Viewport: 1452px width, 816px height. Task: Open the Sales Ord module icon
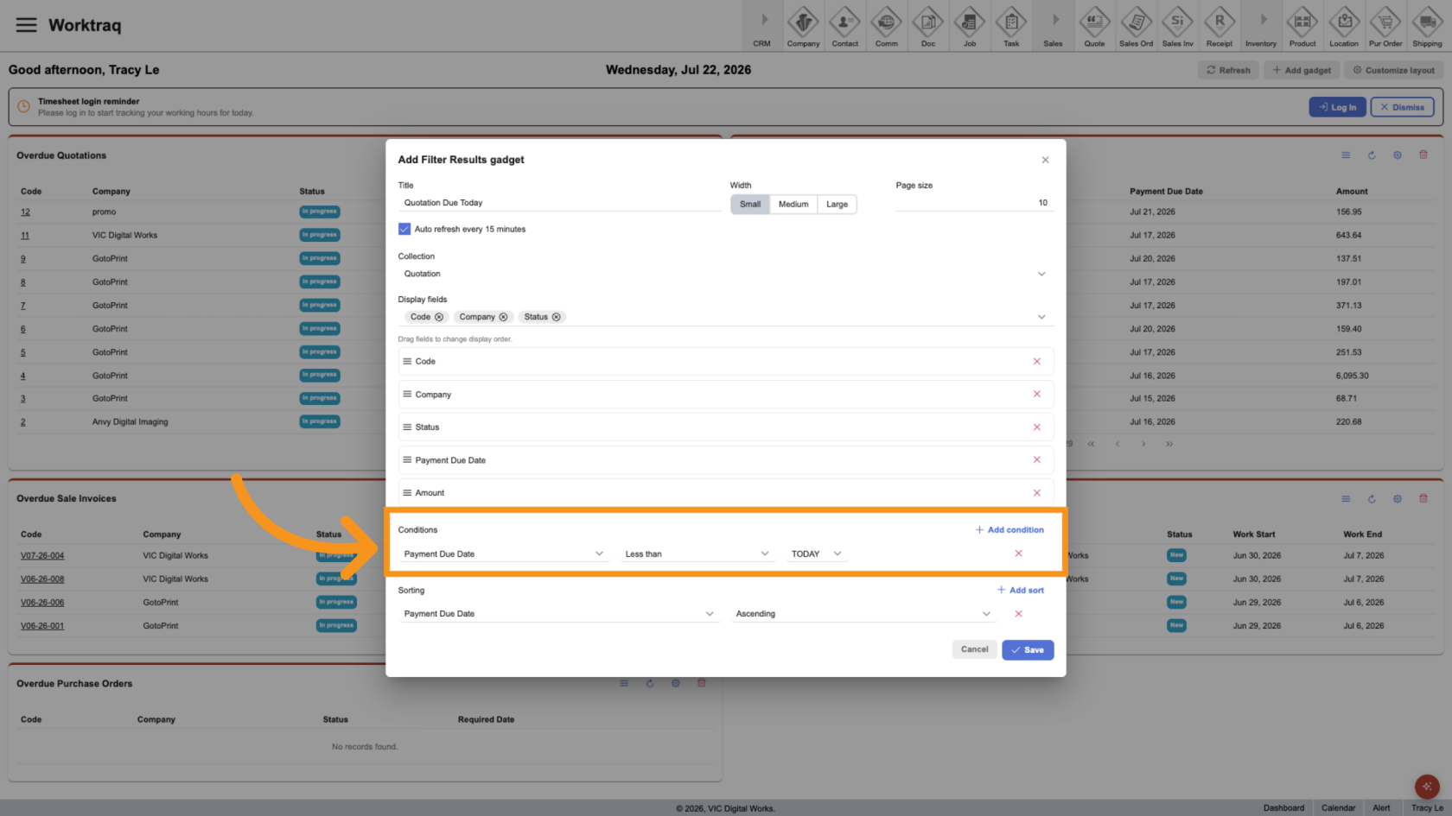click(x=1136, y=26)
